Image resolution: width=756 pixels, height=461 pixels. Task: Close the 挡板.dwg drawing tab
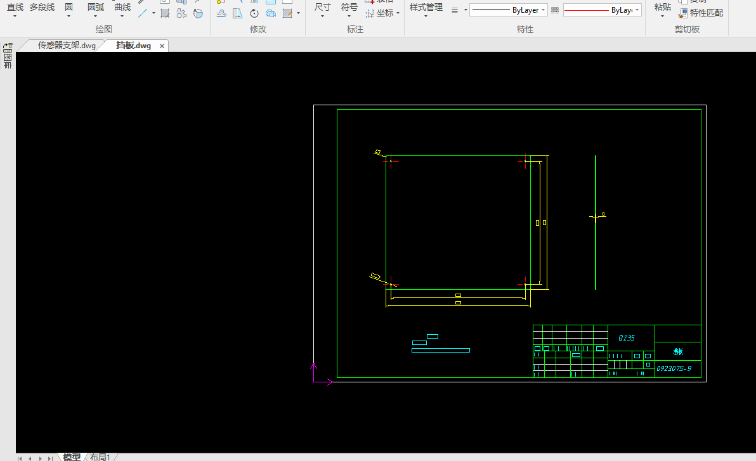click(x=162, y=46)
